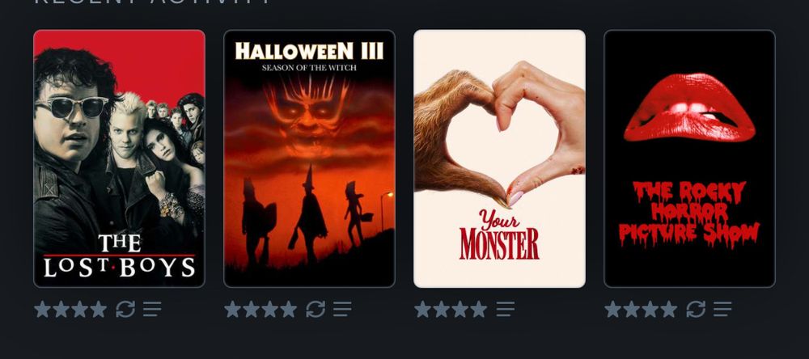Select the first star below Rocky Horror poster
Image resolution: width=809 pixels, height=359 pixels.
pyautogui.click(x=613, y=310)
